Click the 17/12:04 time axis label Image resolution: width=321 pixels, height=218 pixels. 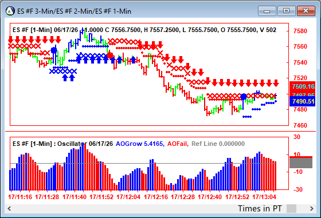point(128,197)
